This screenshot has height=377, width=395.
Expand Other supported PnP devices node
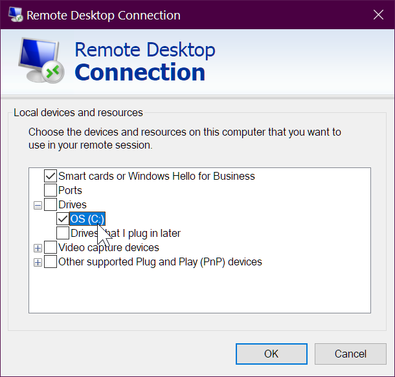click(x=38, y=263)
